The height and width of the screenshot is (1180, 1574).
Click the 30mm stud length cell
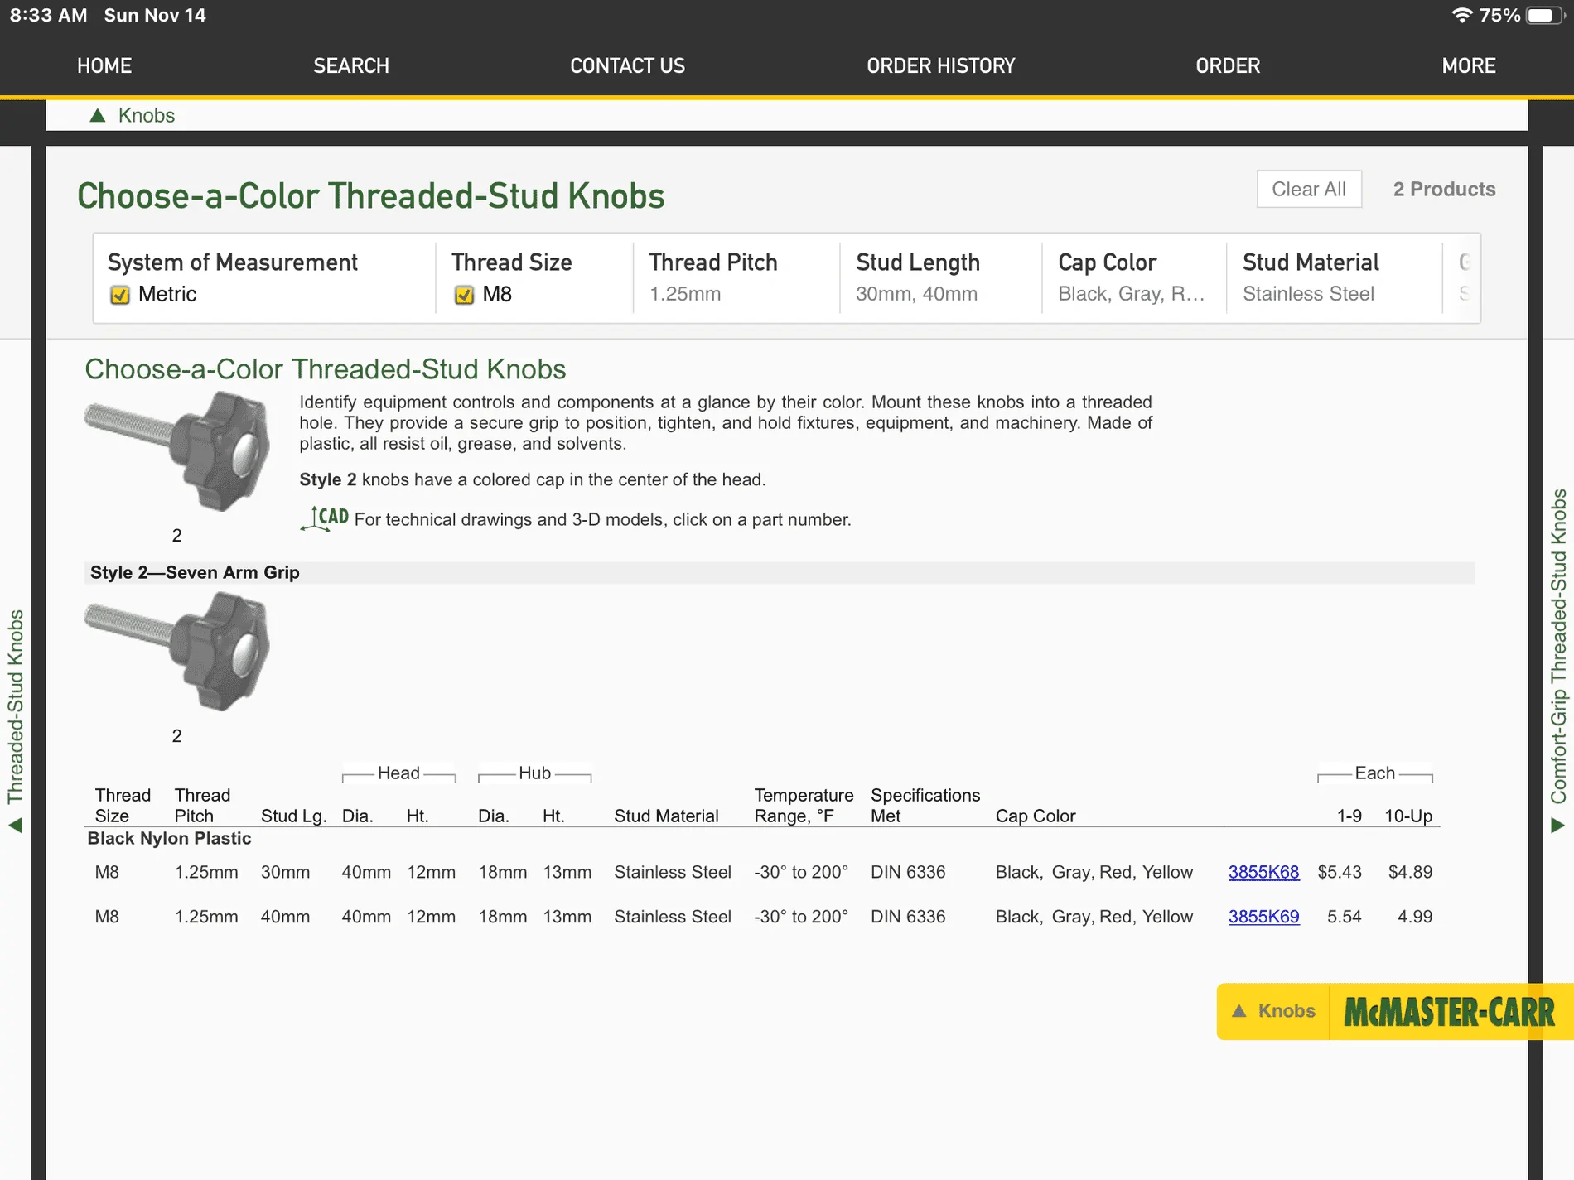tap(285, 872)
